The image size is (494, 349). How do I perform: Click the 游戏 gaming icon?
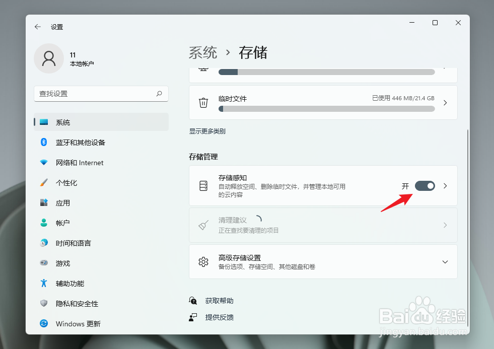pyautogui.click(x=44, y=263)
